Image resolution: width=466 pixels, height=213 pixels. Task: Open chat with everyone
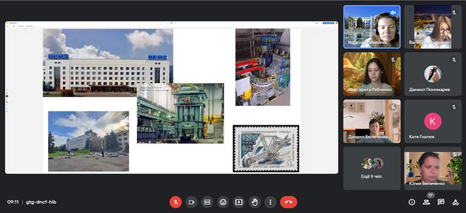pyautogui.click(x=441, y=202)
